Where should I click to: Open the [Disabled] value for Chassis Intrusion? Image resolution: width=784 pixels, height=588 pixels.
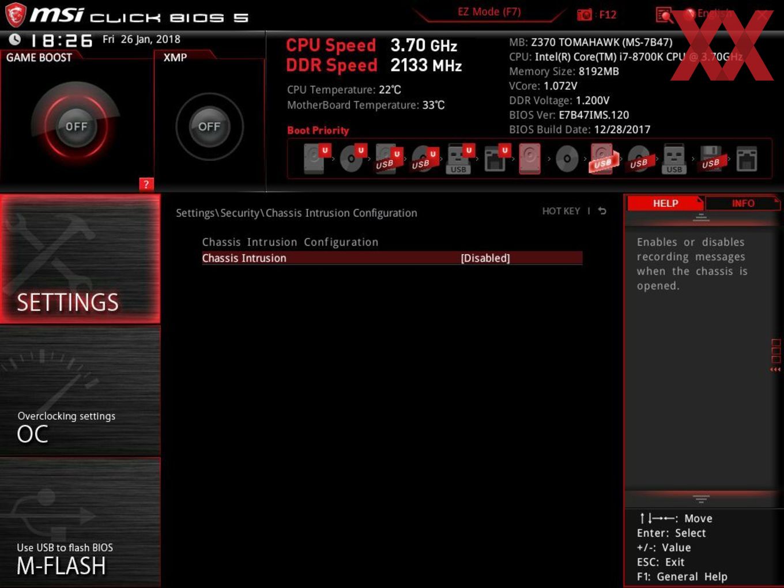485,258
